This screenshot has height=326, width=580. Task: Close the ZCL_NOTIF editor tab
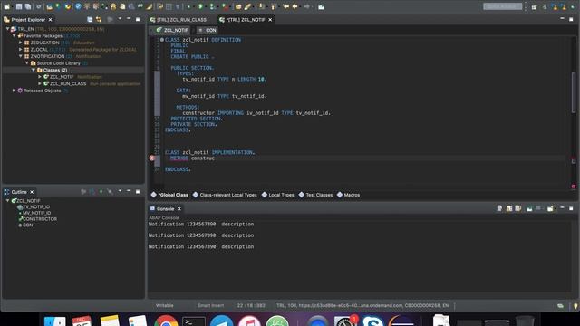point(270,20)
